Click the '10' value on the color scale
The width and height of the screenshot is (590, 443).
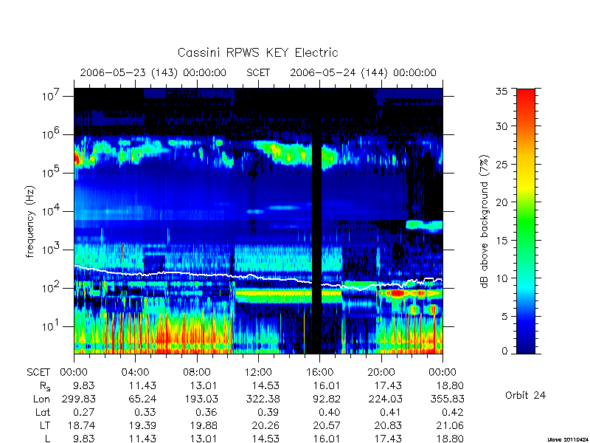point(502,278)
